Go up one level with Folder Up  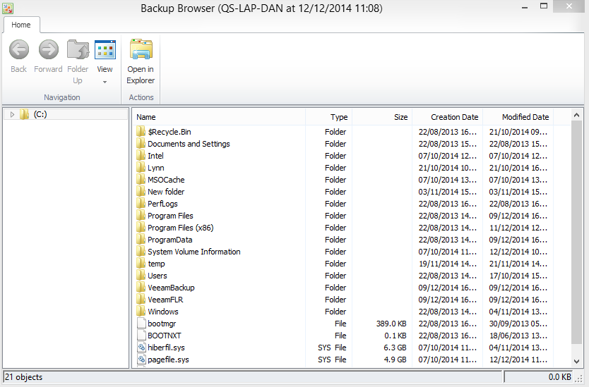[x=78, y=62]
